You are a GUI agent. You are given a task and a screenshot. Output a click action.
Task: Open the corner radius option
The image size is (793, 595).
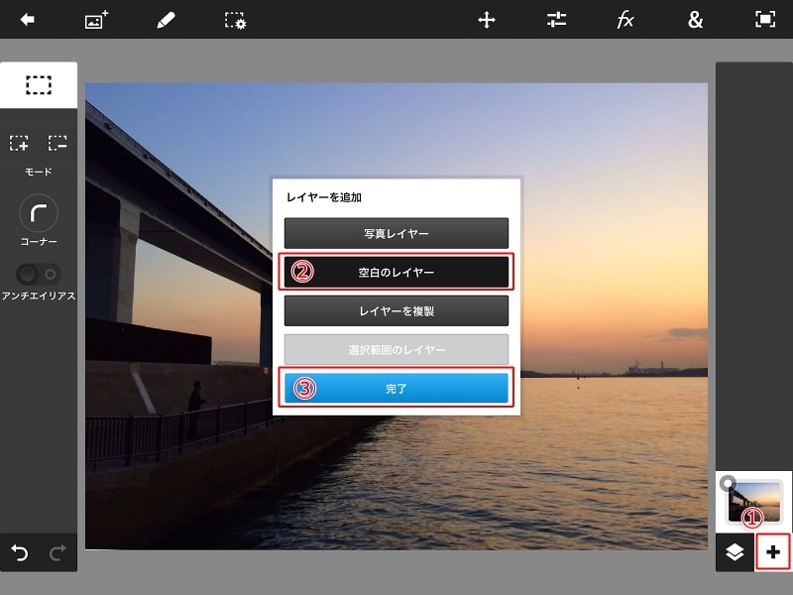pos(39,212)
